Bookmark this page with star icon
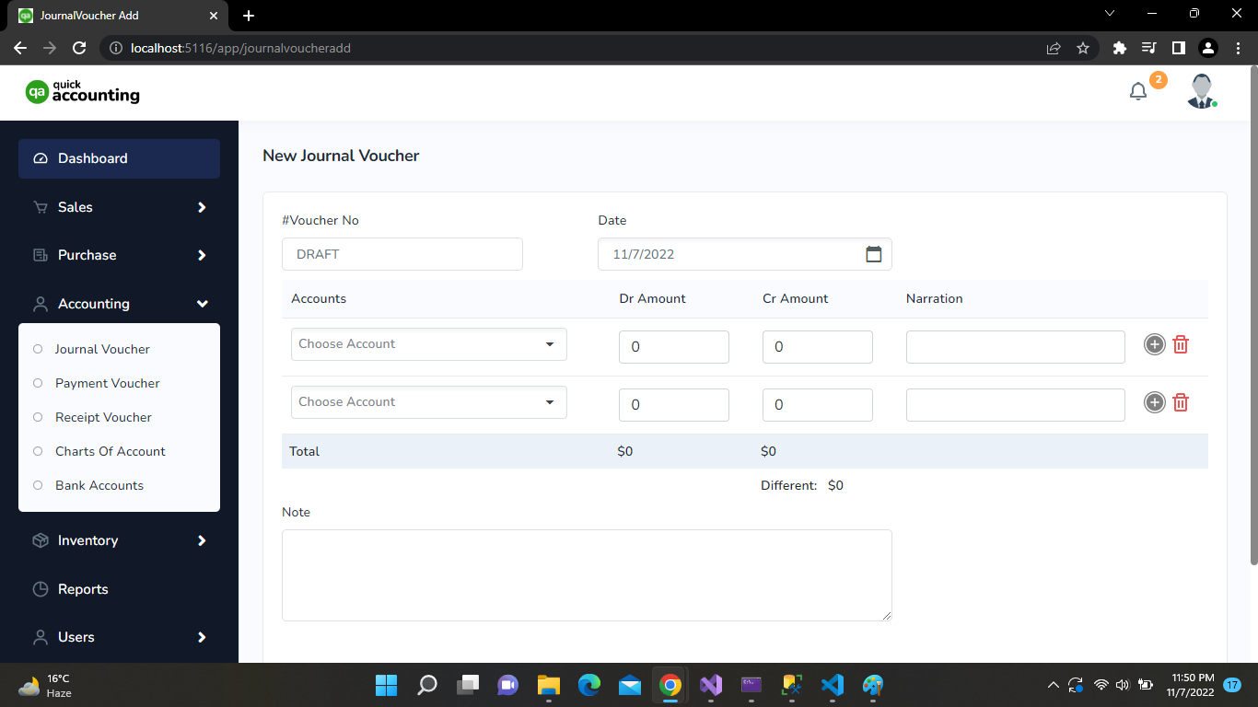 coord(1083,48)
